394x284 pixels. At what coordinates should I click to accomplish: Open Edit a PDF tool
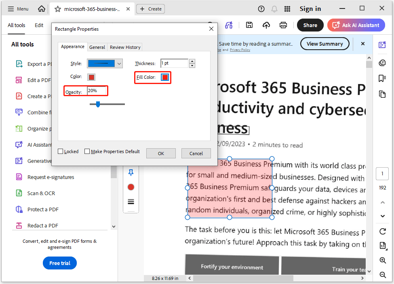click(x=33, y=80)
